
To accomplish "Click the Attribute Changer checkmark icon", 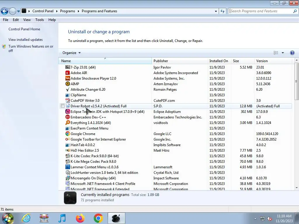I will pyautogui.click(x=67, y=89).
